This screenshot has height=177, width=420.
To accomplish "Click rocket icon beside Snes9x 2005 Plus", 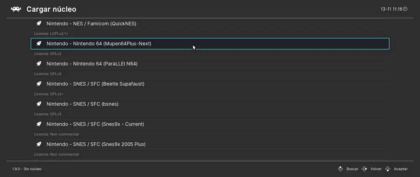I will point(39,144).
